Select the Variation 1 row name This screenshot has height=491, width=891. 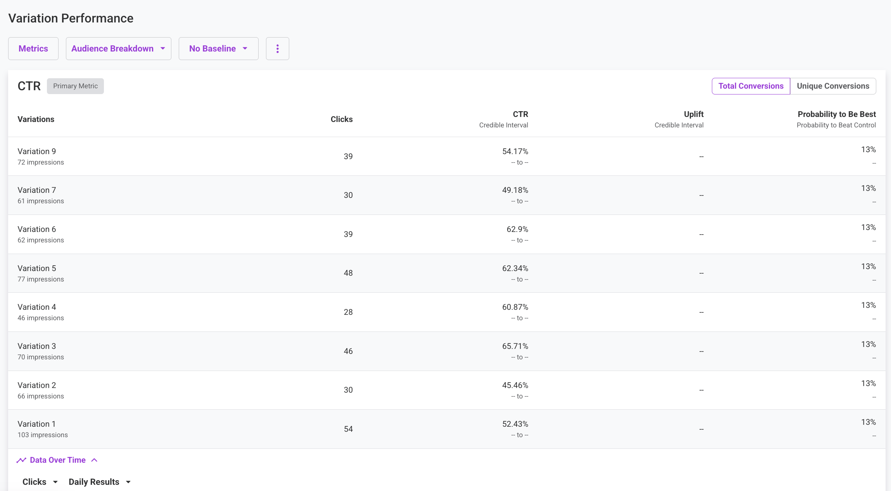(x=37, y=424)
